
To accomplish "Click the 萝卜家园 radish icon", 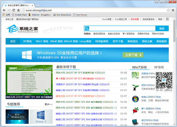I will (x=135, y=111).
